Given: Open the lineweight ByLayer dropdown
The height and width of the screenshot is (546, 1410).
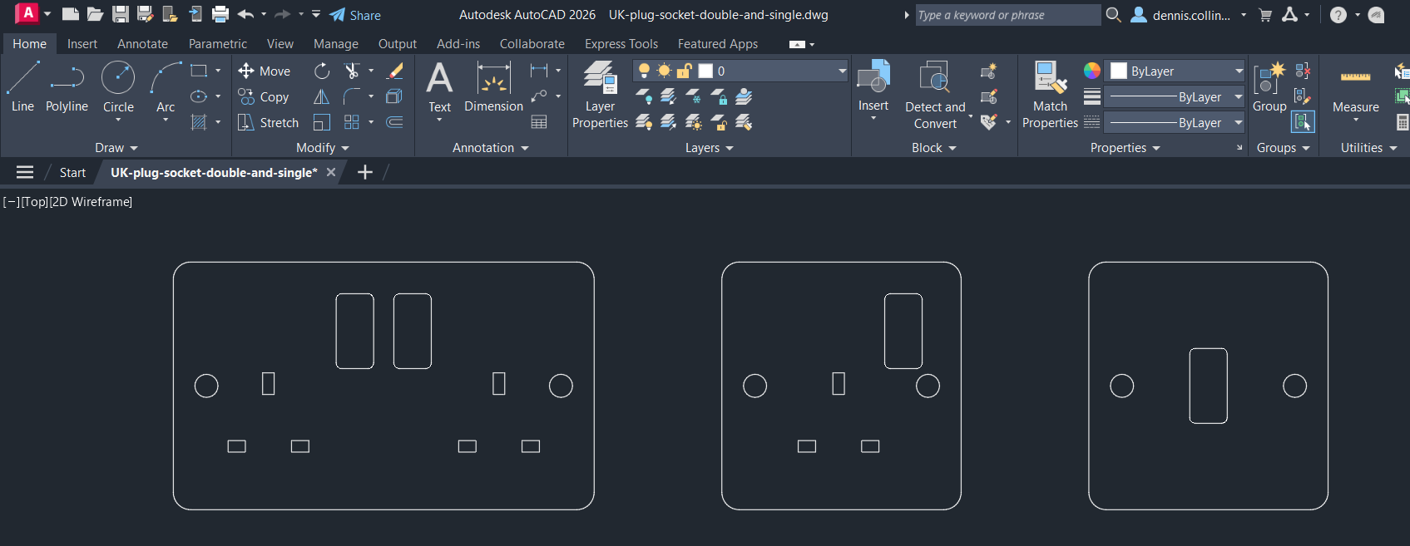Looking at the screenshot, I should 1239,97.
